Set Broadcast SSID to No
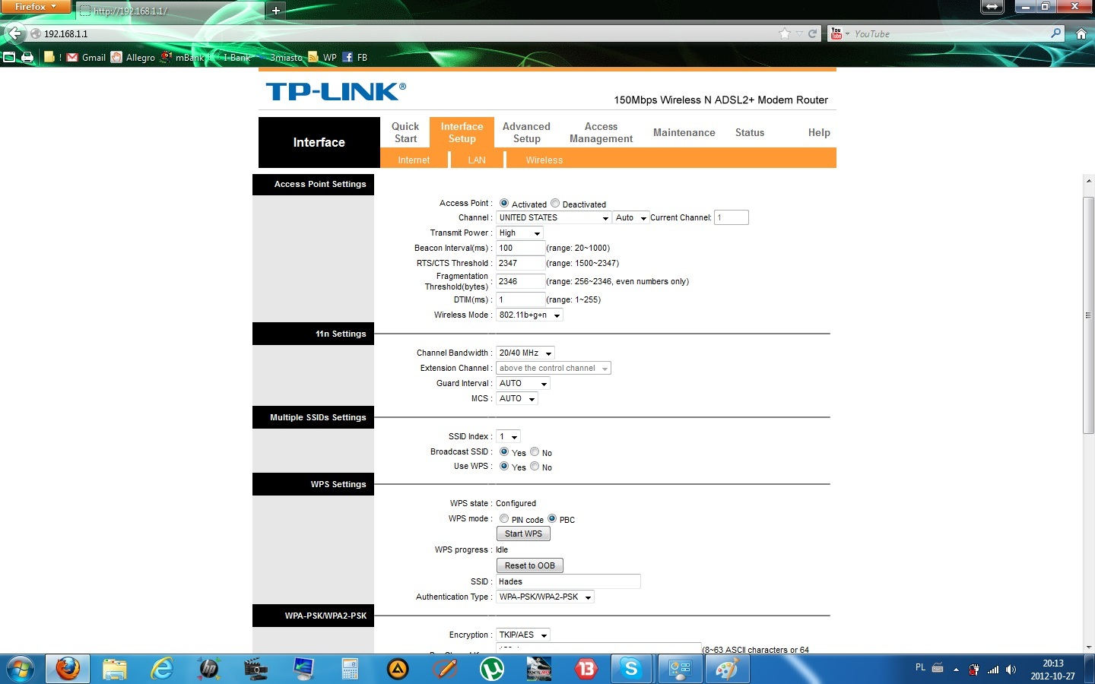This screenshot has height=684, width=1095. tap(535, 451)
